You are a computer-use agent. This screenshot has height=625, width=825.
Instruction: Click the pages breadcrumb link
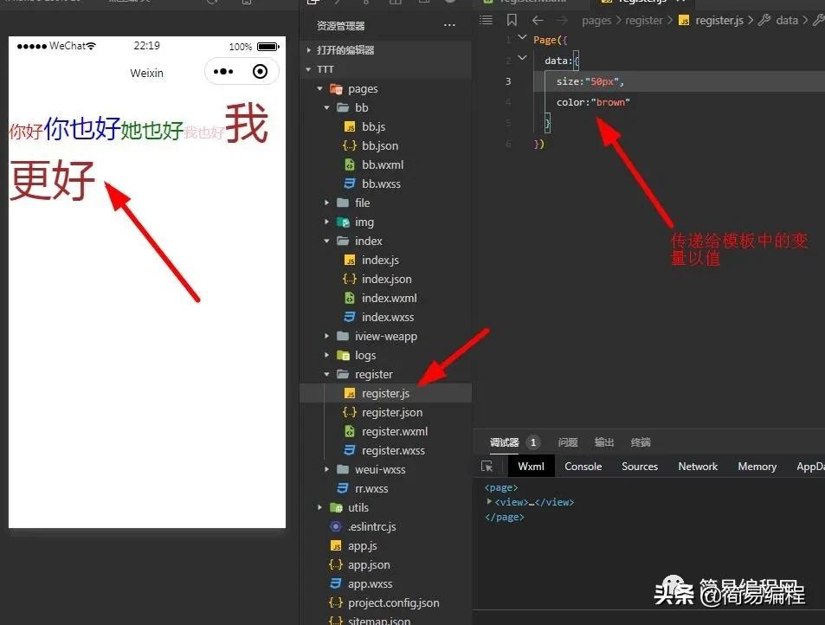596,19
